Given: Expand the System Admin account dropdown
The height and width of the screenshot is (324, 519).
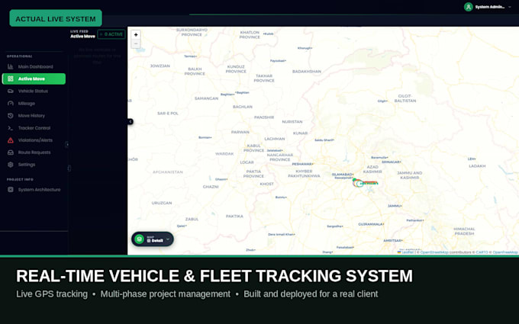Looking at the screenshot, I should pyautogui.click(x=510, y=7).
